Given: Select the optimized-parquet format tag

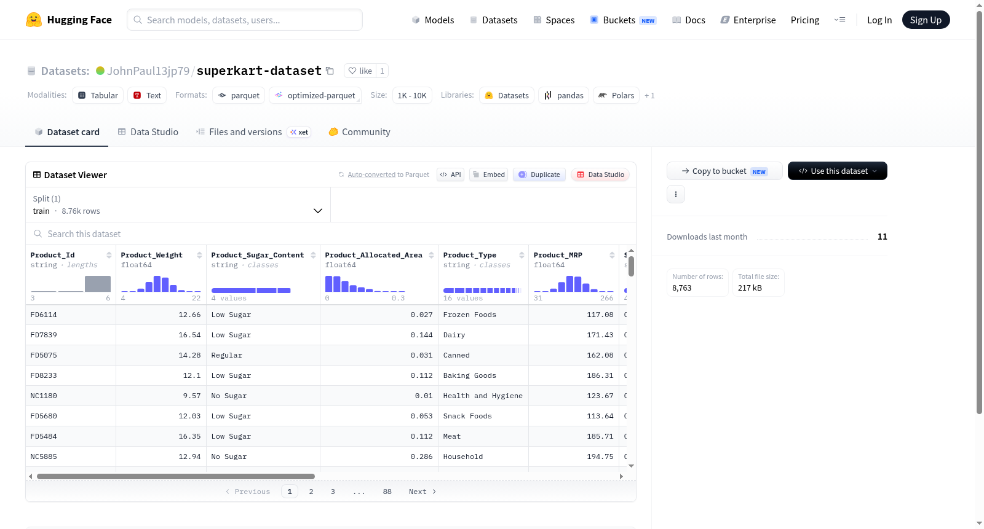Looking at the screenshot, I should pos(315,95).
